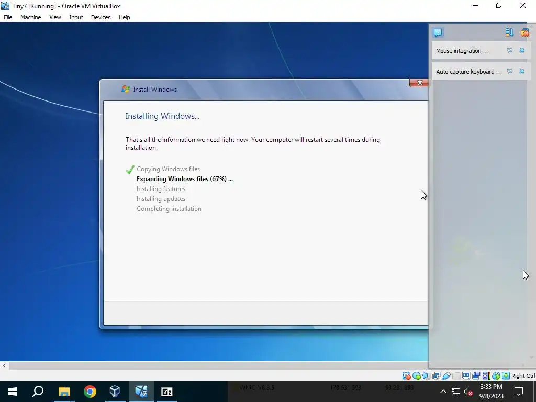Click the shared folders status icon
Viewport: 536px width, 402px height.
pyautogui.click(x=456, y=376)
